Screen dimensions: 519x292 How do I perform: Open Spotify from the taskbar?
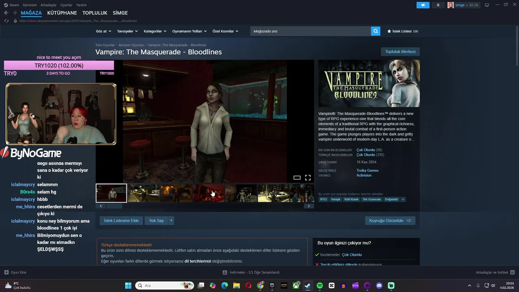(320, 286)
